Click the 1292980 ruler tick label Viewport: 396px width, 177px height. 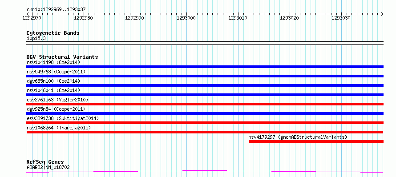[83, 18]
